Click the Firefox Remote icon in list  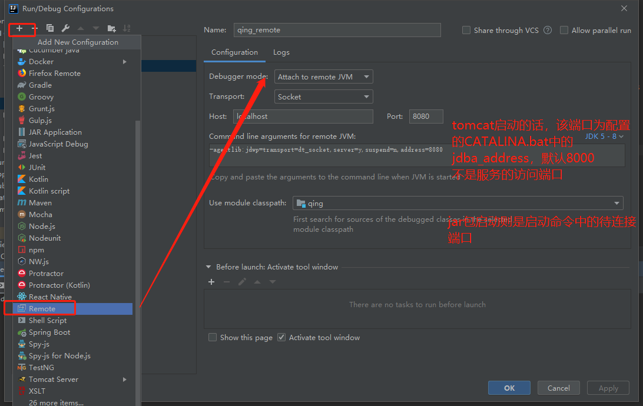(22, 74)
